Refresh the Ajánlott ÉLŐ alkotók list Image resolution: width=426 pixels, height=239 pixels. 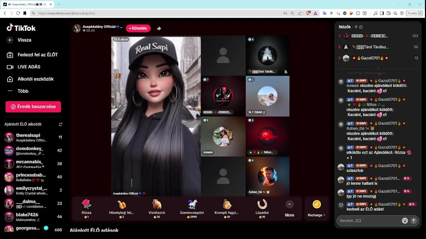click(x=60, y=124)
